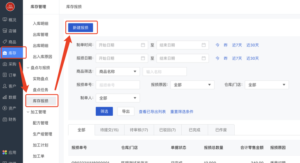Collapse the 加工管理 menu group
300x163 pixels.
click(28, 112)
